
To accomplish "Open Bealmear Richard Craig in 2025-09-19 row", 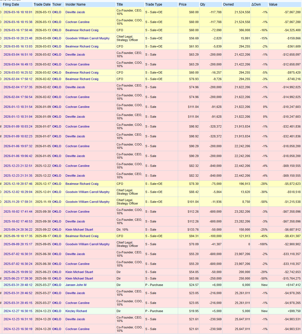I will tap(82, 236).
